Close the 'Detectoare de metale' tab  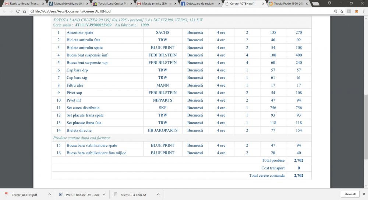219,4
